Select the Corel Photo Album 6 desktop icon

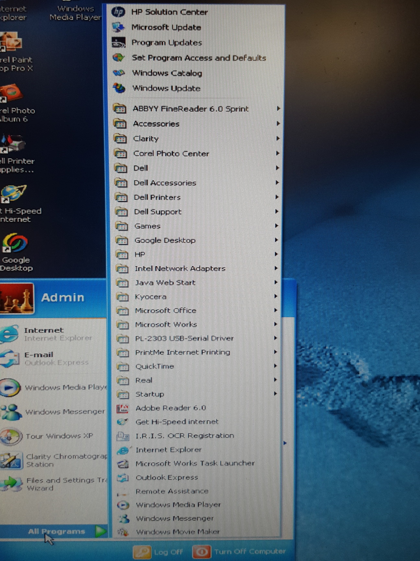tap(15, 103)
